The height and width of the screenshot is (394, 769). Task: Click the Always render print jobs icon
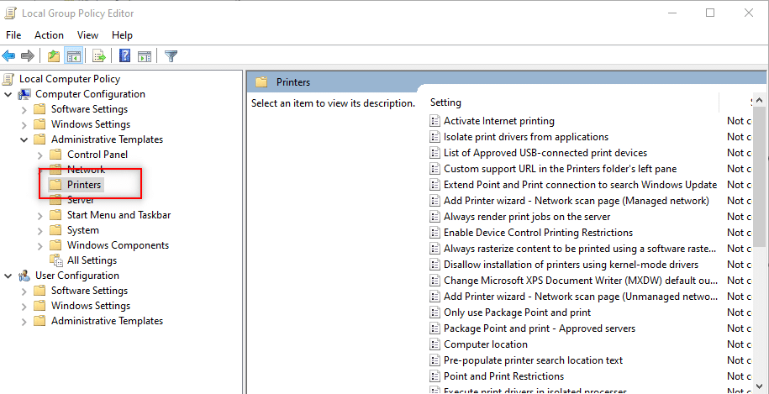[x=435, y=216]
